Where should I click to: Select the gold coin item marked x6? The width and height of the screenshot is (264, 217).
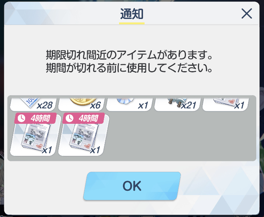point(82,104)
